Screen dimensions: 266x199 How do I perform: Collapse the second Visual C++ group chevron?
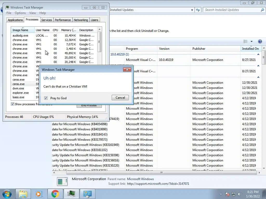258,66
